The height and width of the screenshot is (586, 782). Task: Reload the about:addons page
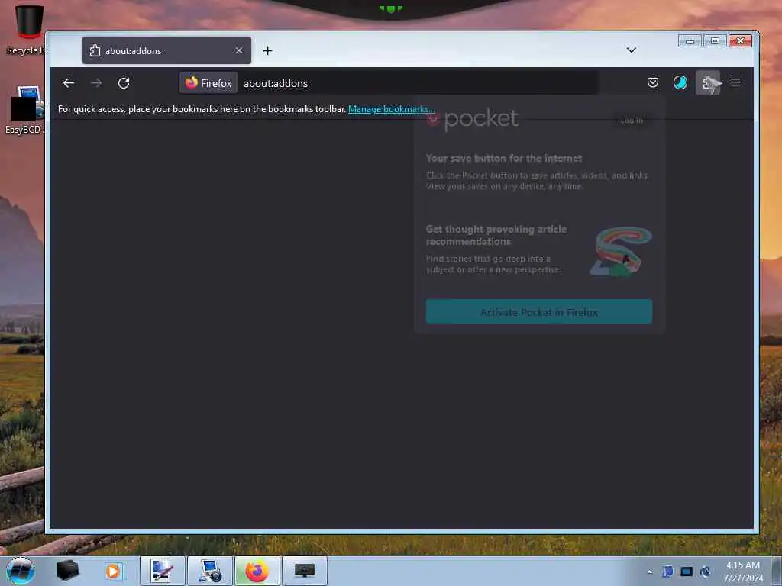point(124,83)
